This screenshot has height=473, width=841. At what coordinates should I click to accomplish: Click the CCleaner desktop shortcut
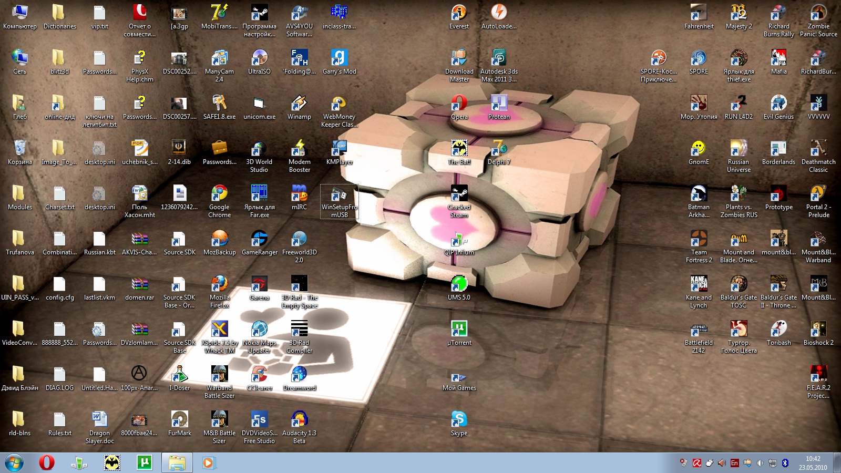259,375
